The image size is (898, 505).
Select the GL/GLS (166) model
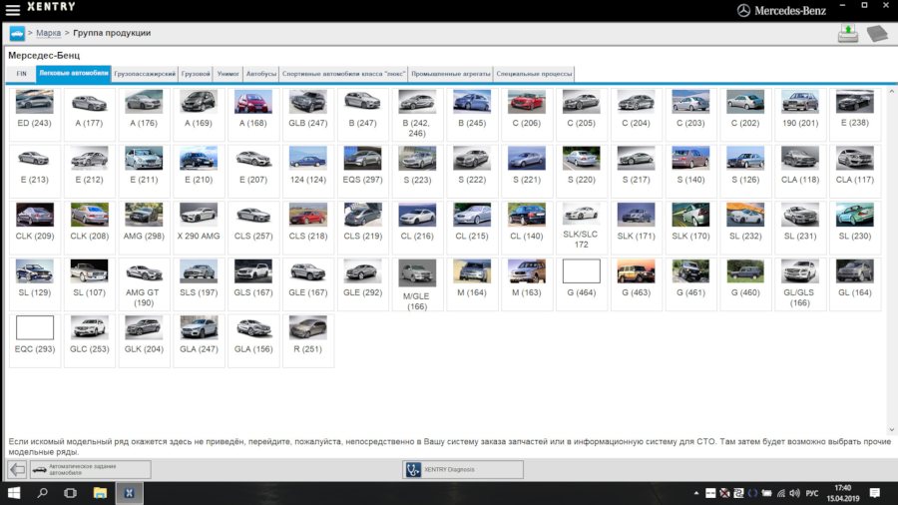pyautogui.click(x=800, y=284)
